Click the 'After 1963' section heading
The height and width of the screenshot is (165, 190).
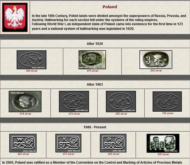(95, 85)
